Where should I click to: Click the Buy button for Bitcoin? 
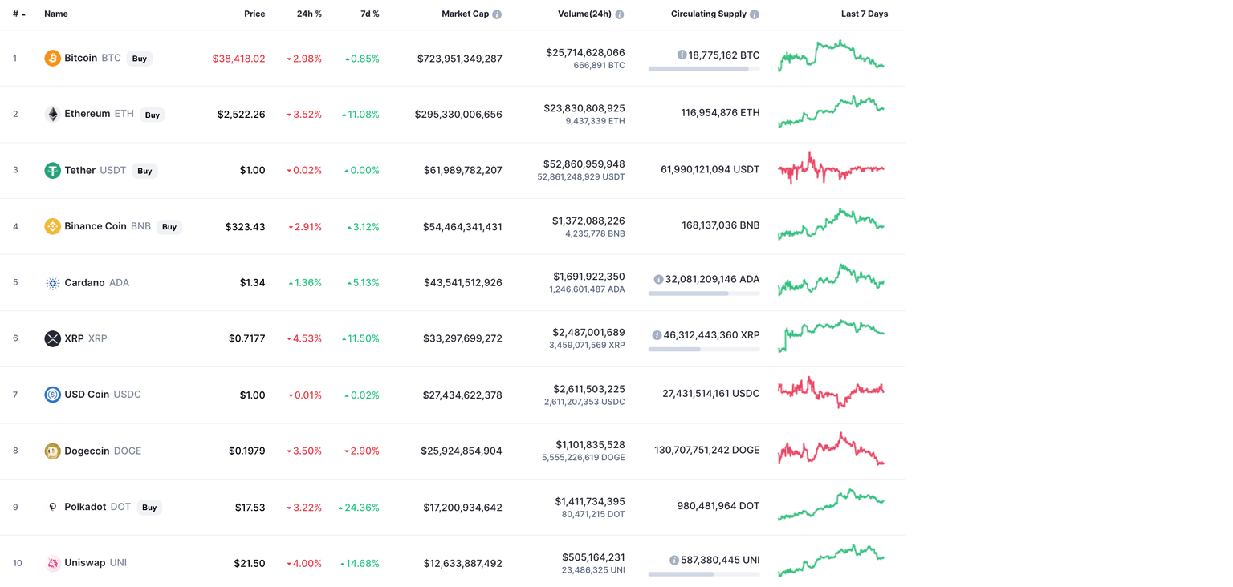(x=139, y=58)
